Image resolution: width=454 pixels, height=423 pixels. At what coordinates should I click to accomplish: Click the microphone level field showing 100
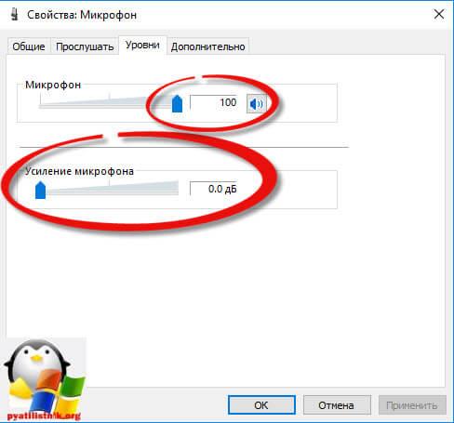pos(214,102)
